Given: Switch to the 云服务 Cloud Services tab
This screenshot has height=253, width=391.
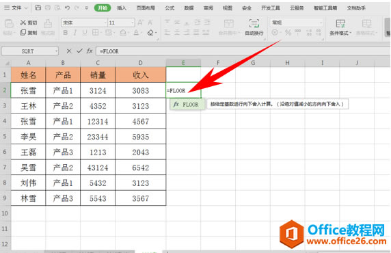Looking at the screenshot, I should [x=297, y=8].
